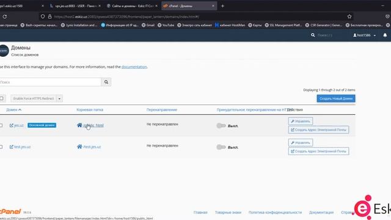This screenshot has height=220, width=391.
Task: Open the jes.uz domain link
Action: coord(19,125)
